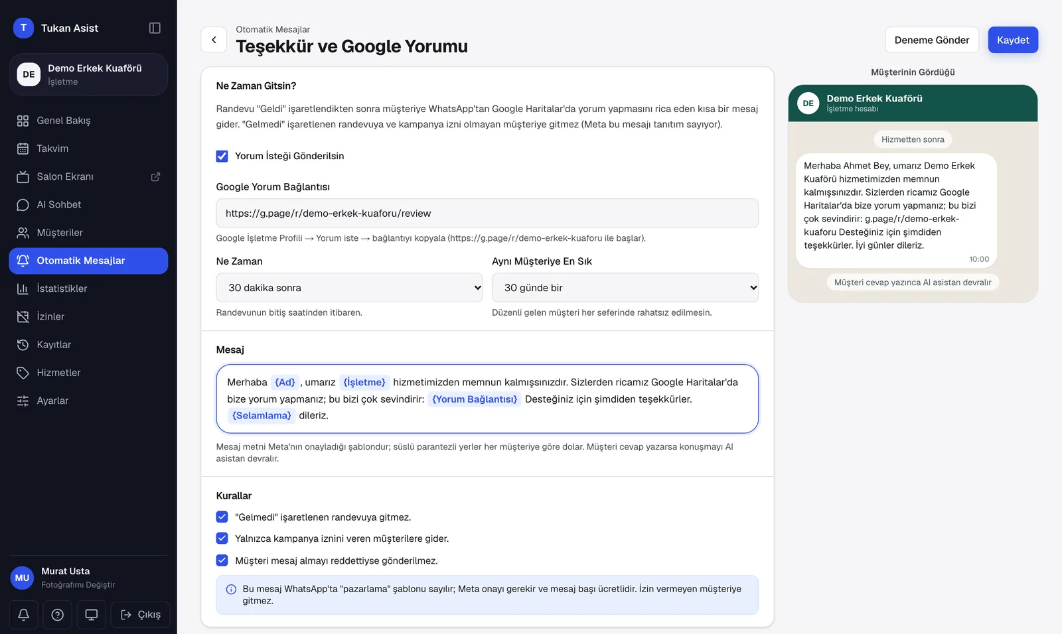Uncheck "Gelmedi" işaretlenen randevuya gitmez rule
This screenshot has height=634, width=1062.
pos(222,517)
